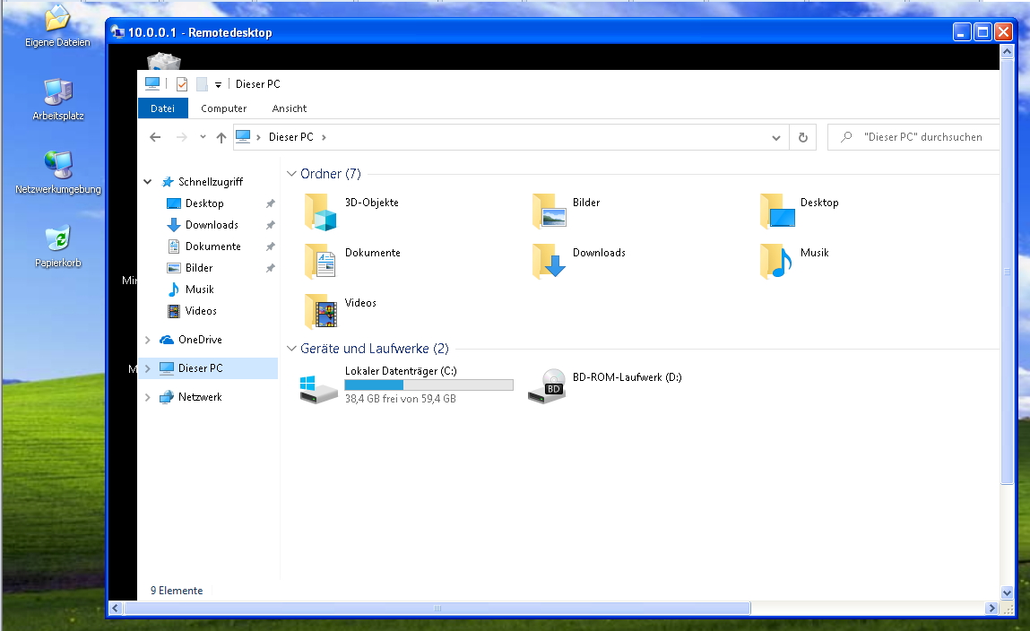The image size is (1030, 631).
Task: Click the Remotedesktop title bar icon
Action: pyautogui.click(x=118, y=31)
